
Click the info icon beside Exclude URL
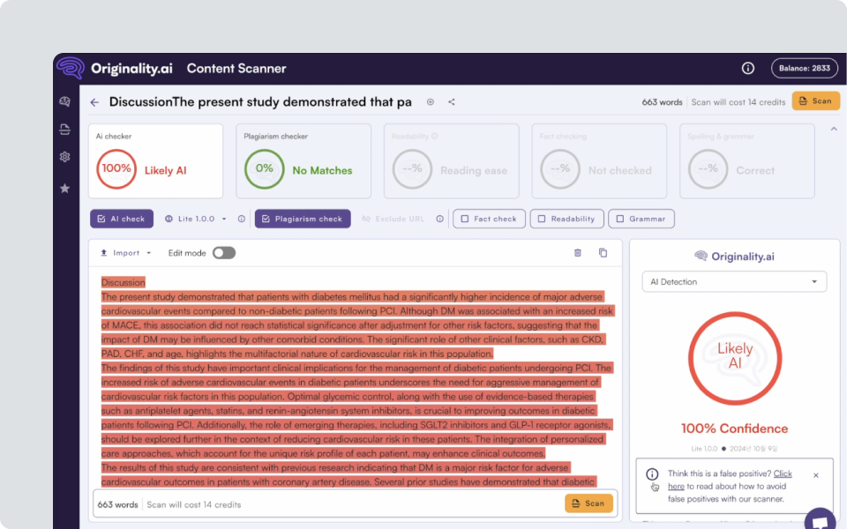pos(439,219)
